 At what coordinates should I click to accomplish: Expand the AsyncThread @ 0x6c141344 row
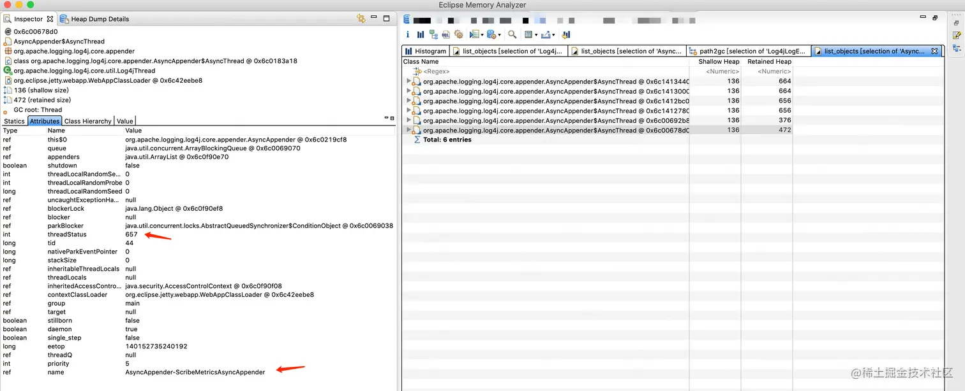408,81
